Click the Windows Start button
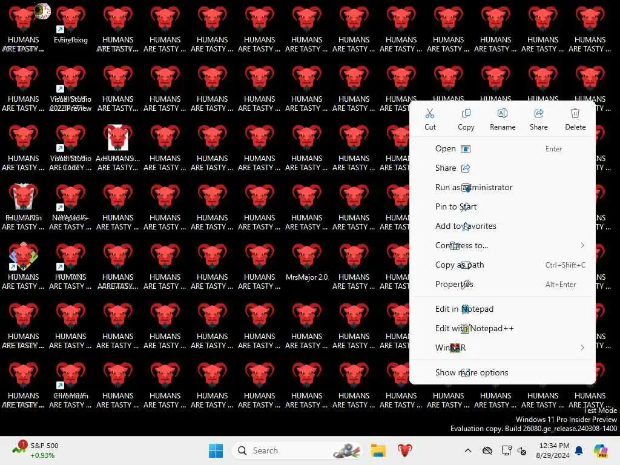The height and width of the screenshot is (465, 620). coord(216,450)
